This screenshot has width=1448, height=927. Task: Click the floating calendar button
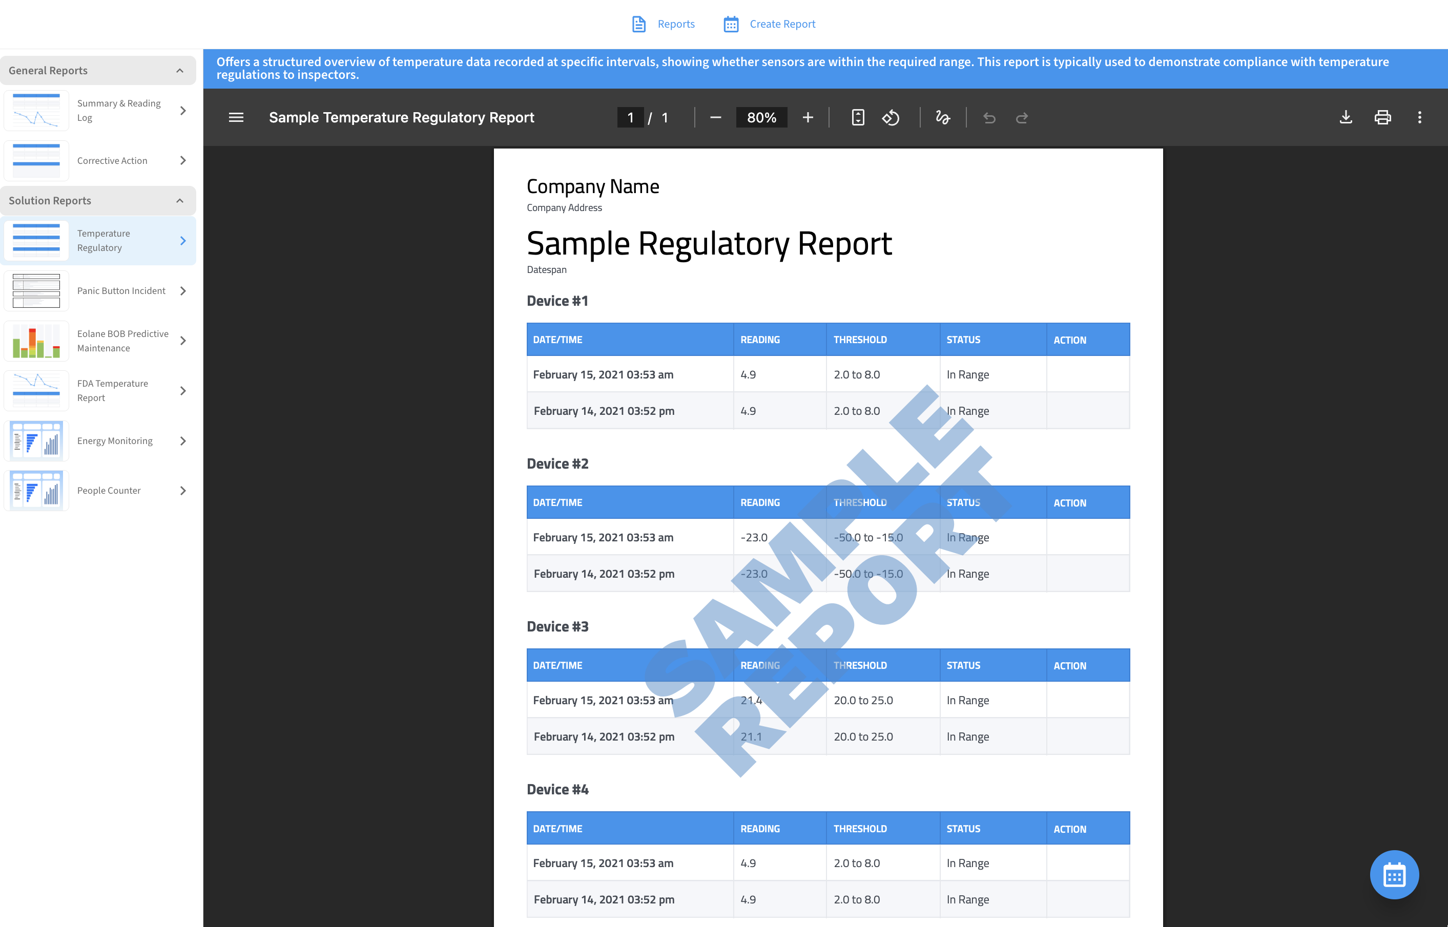pos(1394,875)
